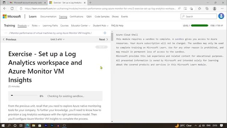
Task: Click the Microsoft logo
Action: tap(12, 17)
